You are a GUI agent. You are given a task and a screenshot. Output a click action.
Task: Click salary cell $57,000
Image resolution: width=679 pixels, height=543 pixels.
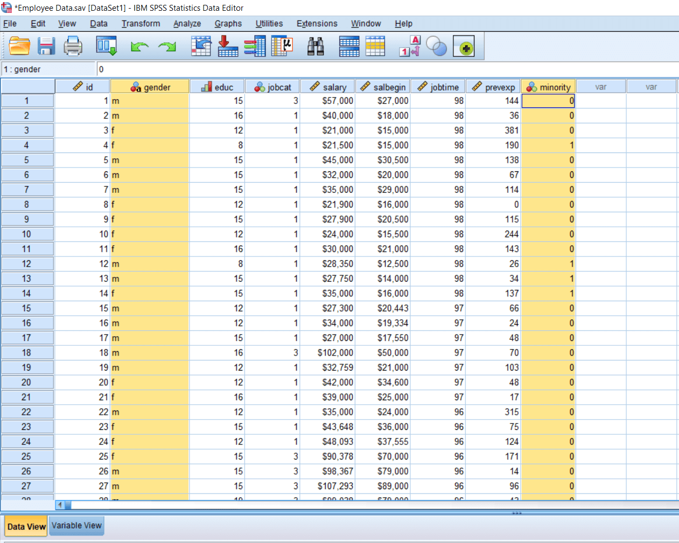[x=327, y=101]
